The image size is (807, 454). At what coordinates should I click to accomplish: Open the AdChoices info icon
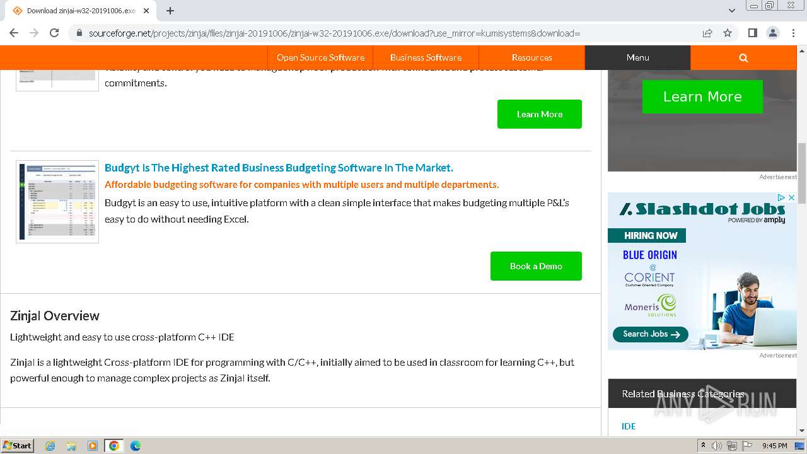[x=782, y=197]
